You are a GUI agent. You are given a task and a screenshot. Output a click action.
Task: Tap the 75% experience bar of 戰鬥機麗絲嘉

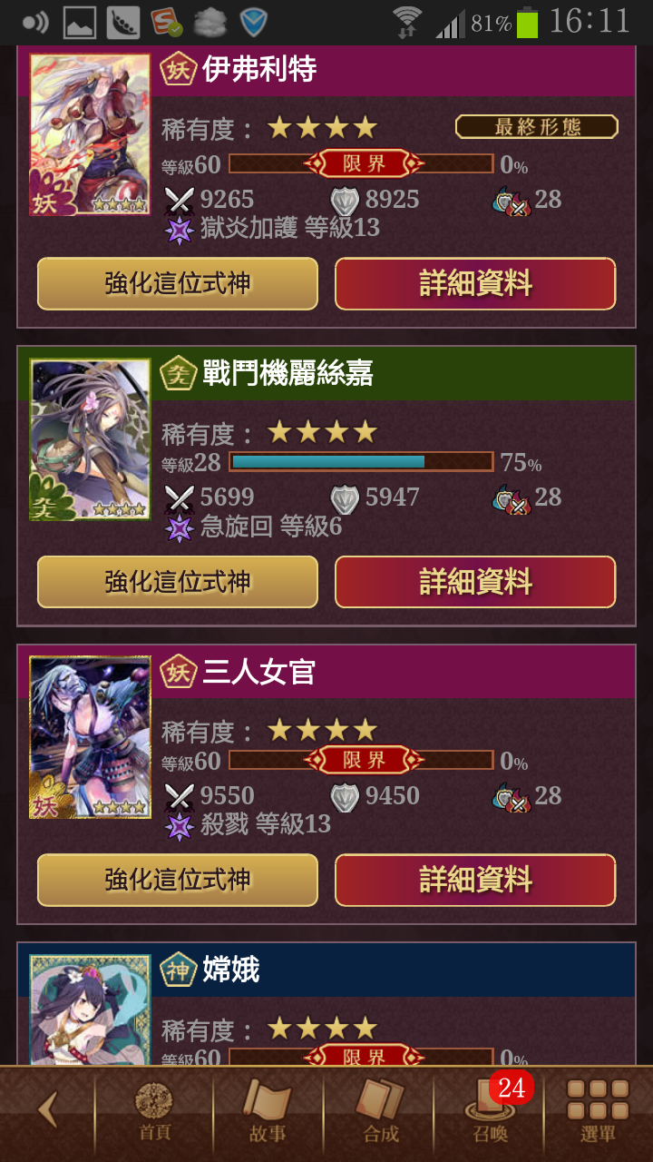[361, 462]
